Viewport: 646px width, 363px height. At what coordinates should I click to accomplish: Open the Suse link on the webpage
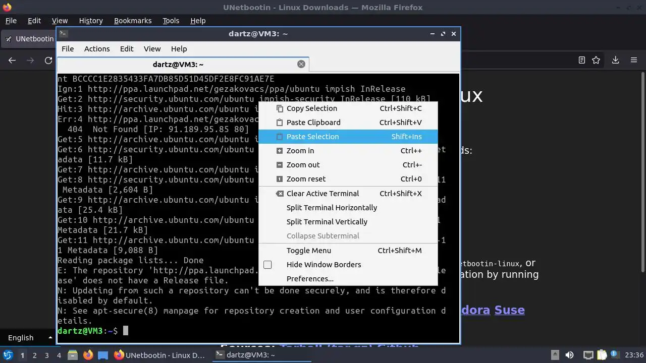click(x=509, y=310)
